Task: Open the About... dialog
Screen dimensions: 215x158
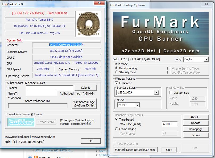Action: click(x=196, y=117)
